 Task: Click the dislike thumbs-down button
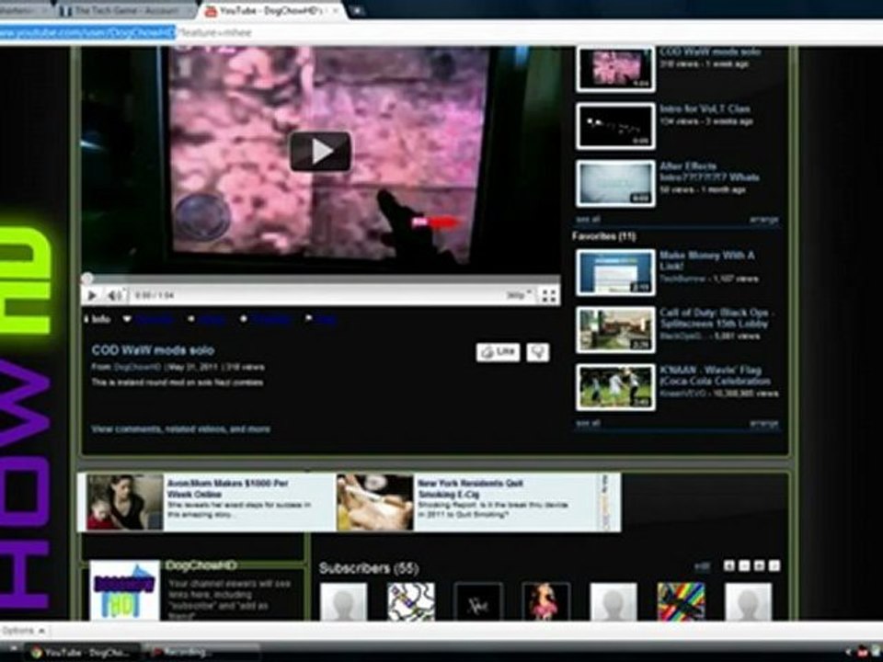tap(538, 352)
